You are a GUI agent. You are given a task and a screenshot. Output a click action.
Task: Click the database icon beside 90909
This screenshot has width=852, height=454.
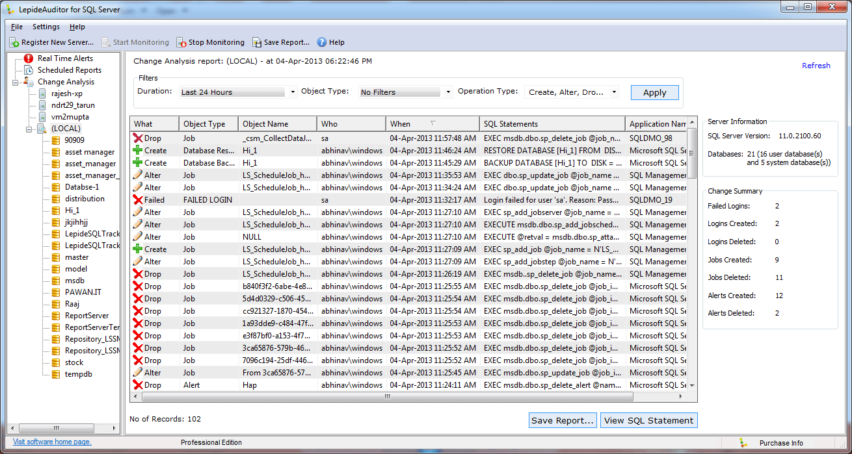(56, 140)
